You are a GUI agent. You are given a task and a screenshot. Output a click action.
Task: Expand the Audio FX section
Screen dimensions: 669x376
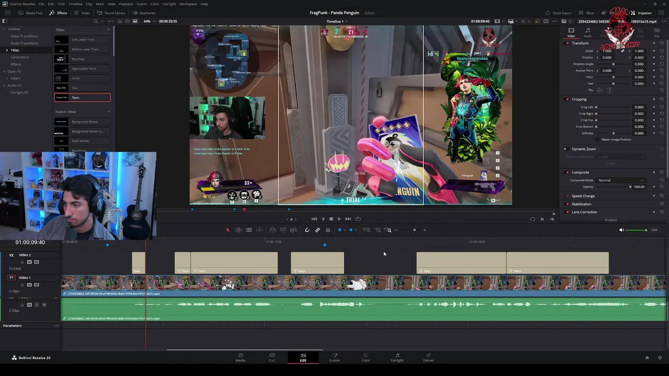[3, 85]
